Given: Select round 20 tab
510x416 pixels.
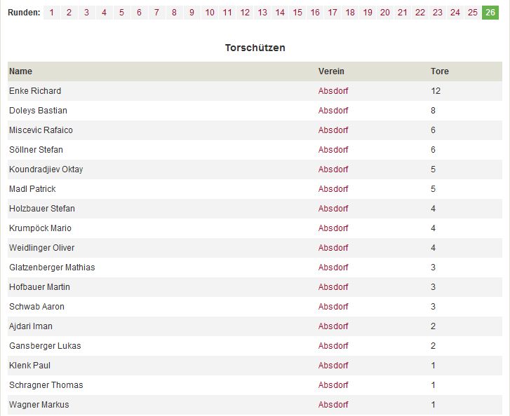Looking at the screenshot, I should [x=385, y=13].
